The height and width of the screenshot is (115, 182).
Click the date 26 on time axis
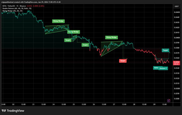pos(94,105)
